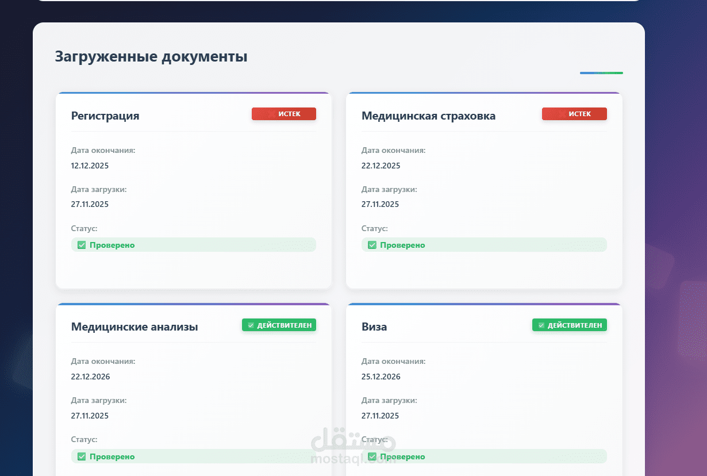Open the Медицинские анализы card title

point(135,327)
